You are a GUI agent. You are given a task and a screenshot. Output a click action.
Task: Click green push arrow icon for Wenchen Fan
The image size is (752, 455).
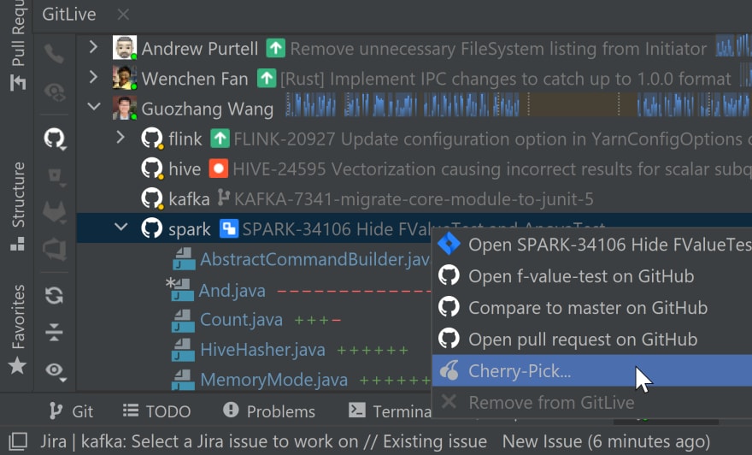(267, 78)
